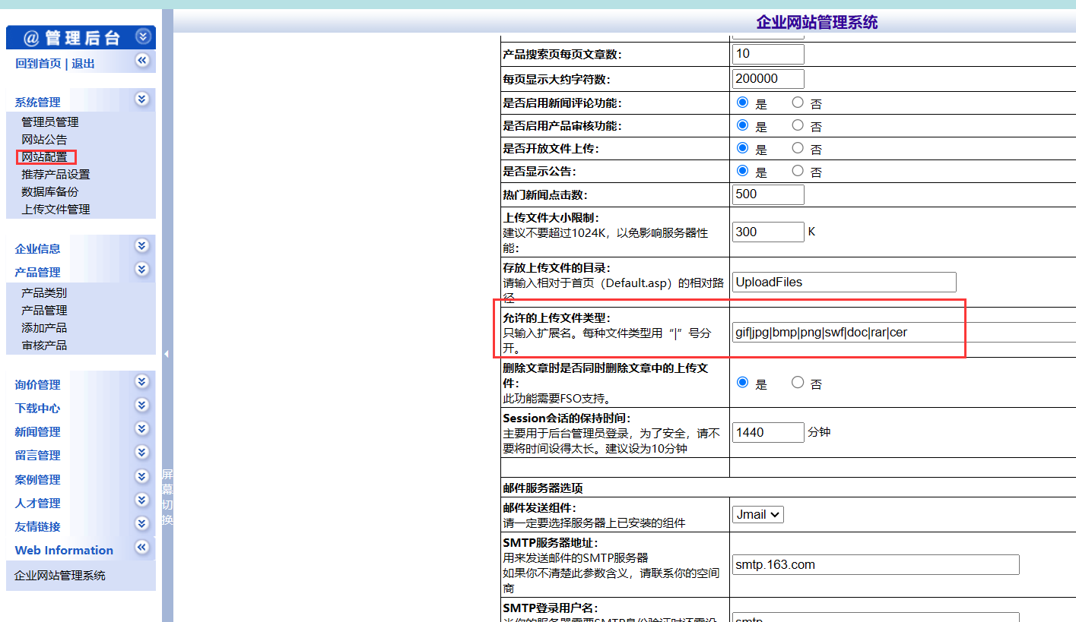Click the 回到首页 link
The width and height of the screenshot is (1076, 622).
coord(38,64)
